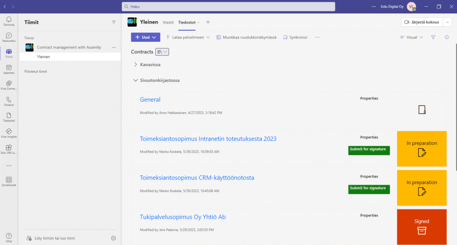Open the Toiminta activity bell icon
The height and width of the screenshot is (245, 457).
[9, 21]
